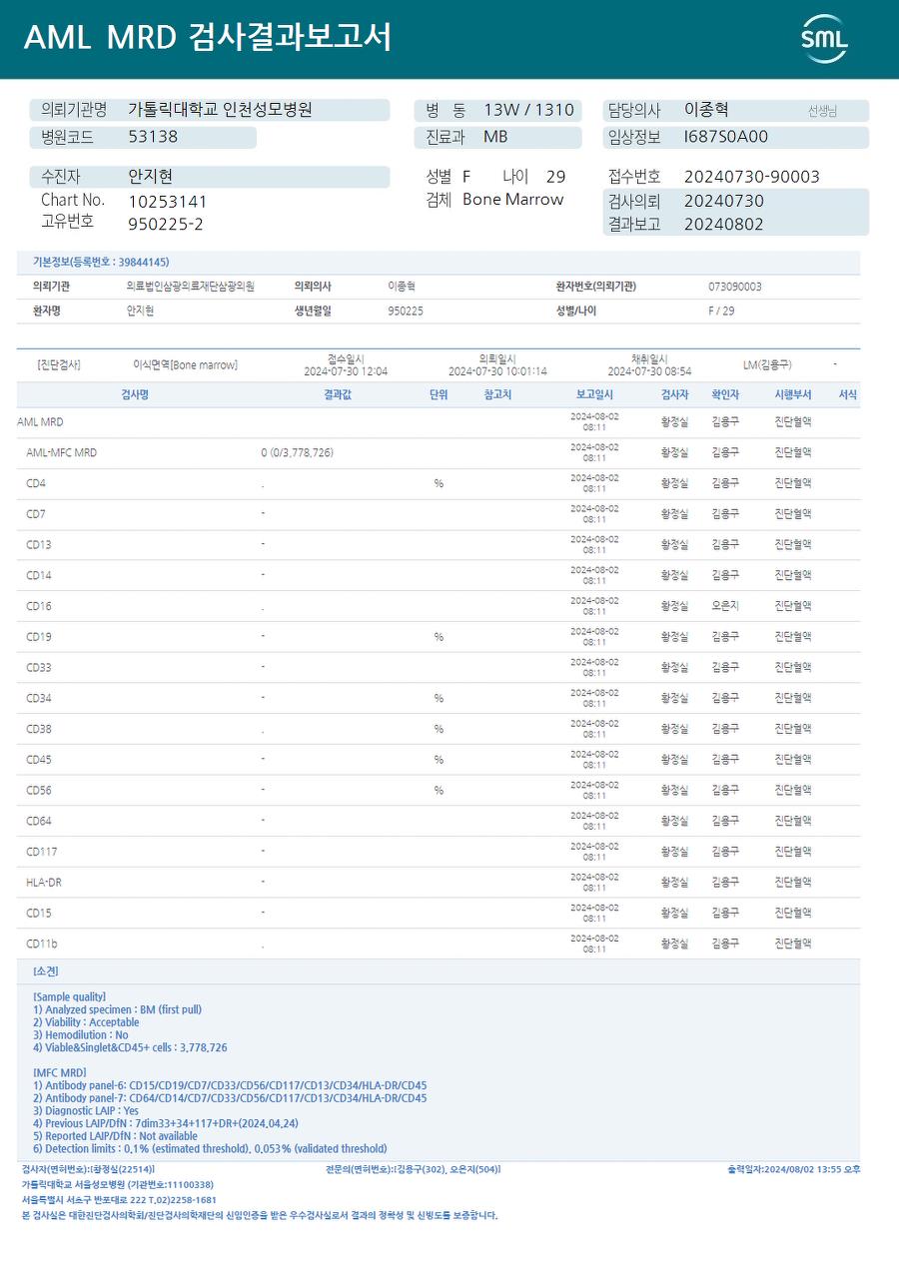Click the AML MRD 검사결과보고서 title
The width and height of the screenshot is (899, 1269).
(x=208, y=38)
